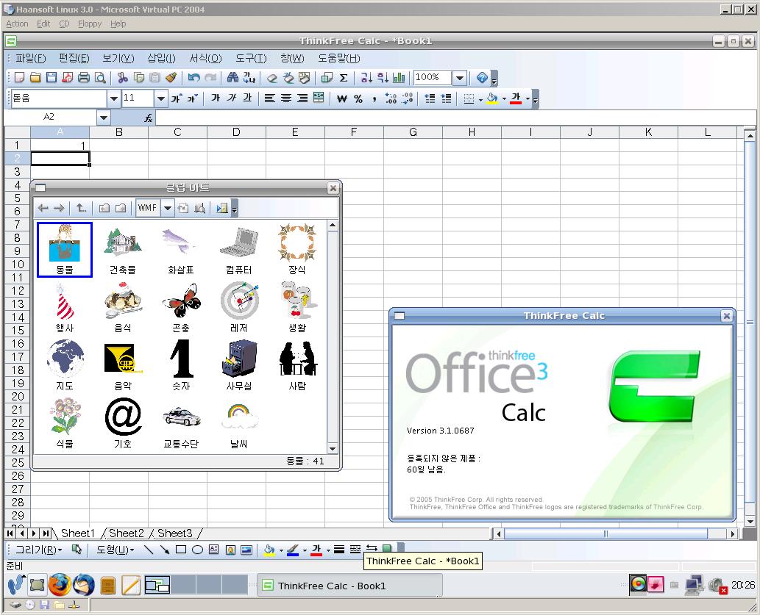The image size is (760, 615).
Task: Sort ascending with the toolbar icon
Action: coord(366,77)
